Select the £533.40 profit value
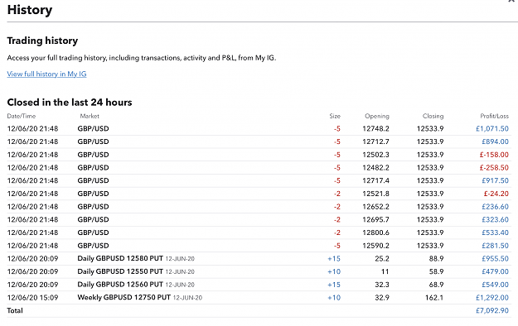This screenshot has width=518, height=326. (495, 233)
